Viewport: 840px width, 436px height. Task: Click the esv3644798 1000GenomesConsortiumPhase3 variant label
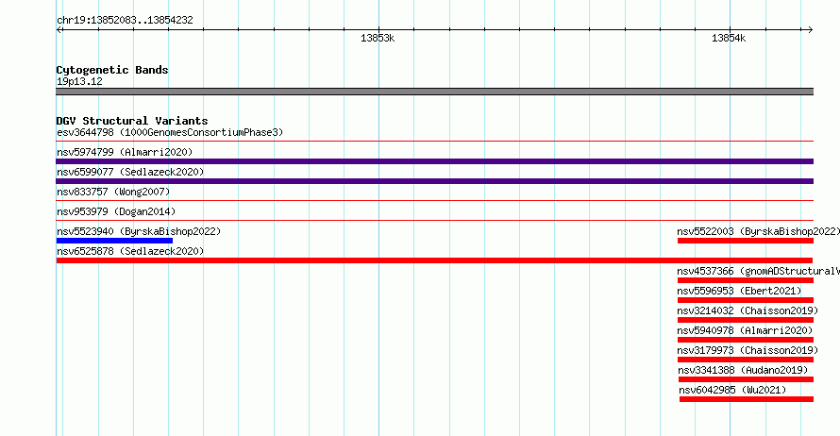coord(170,132)
